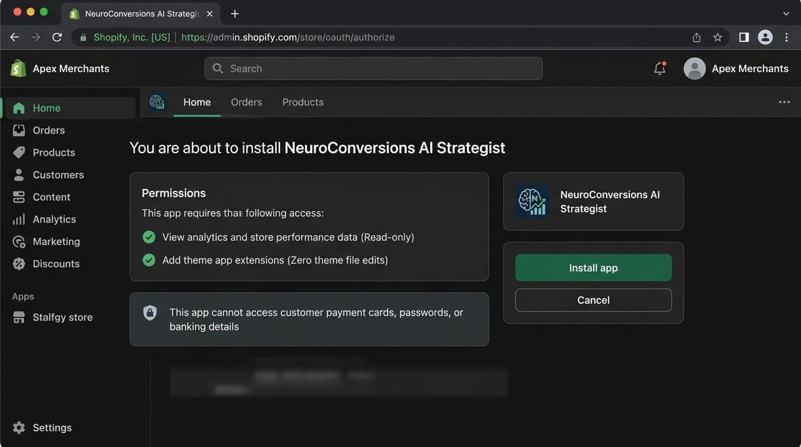Click the green Install app button
Image resolution: width=801 pixels, height=447 pixels.
(x=593, y=268)
